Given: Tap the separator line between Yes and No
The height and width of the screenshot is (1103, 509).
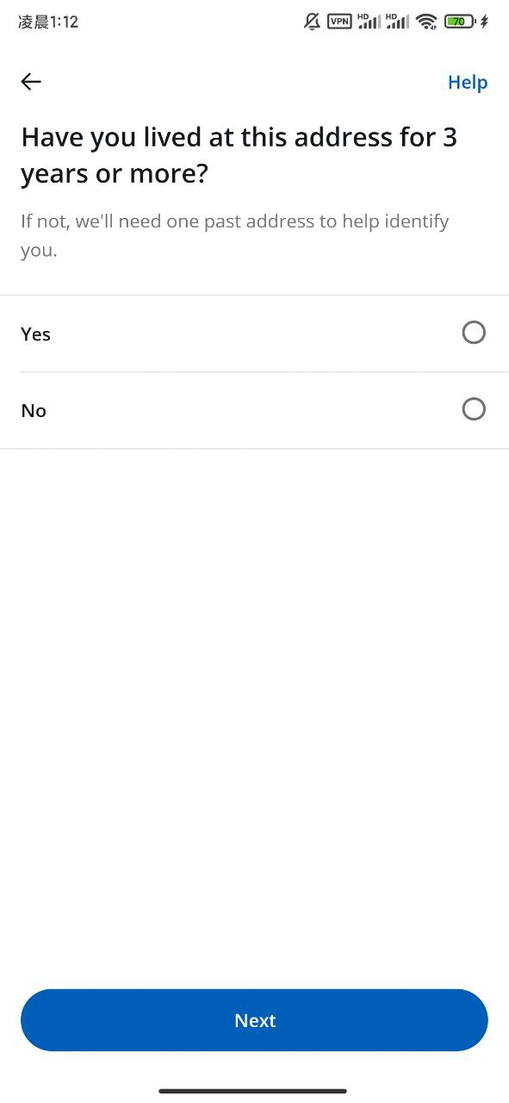Looking at the screenshot, I should tap(264, 372).
